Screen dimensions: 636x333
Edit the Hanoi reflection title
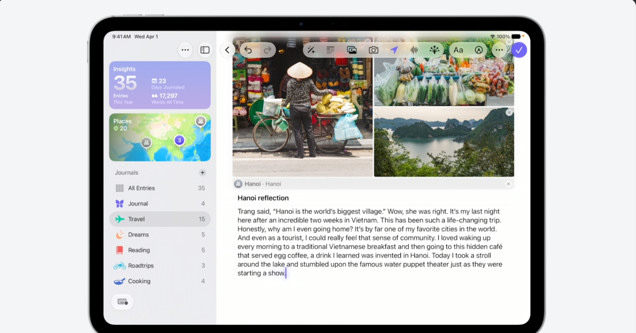[263, 198]
